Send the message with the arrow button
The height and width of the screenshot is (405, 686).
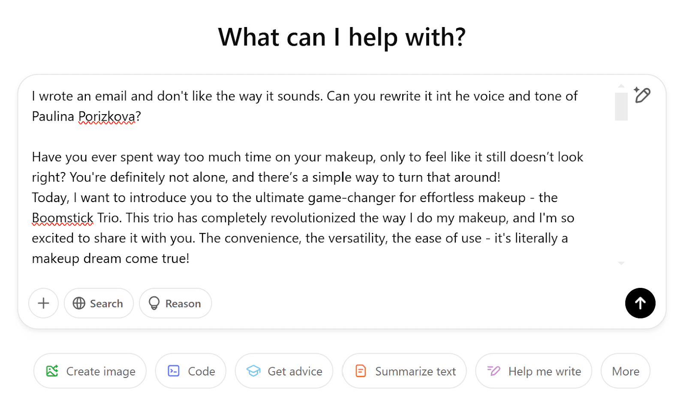[x=640, y=303]
